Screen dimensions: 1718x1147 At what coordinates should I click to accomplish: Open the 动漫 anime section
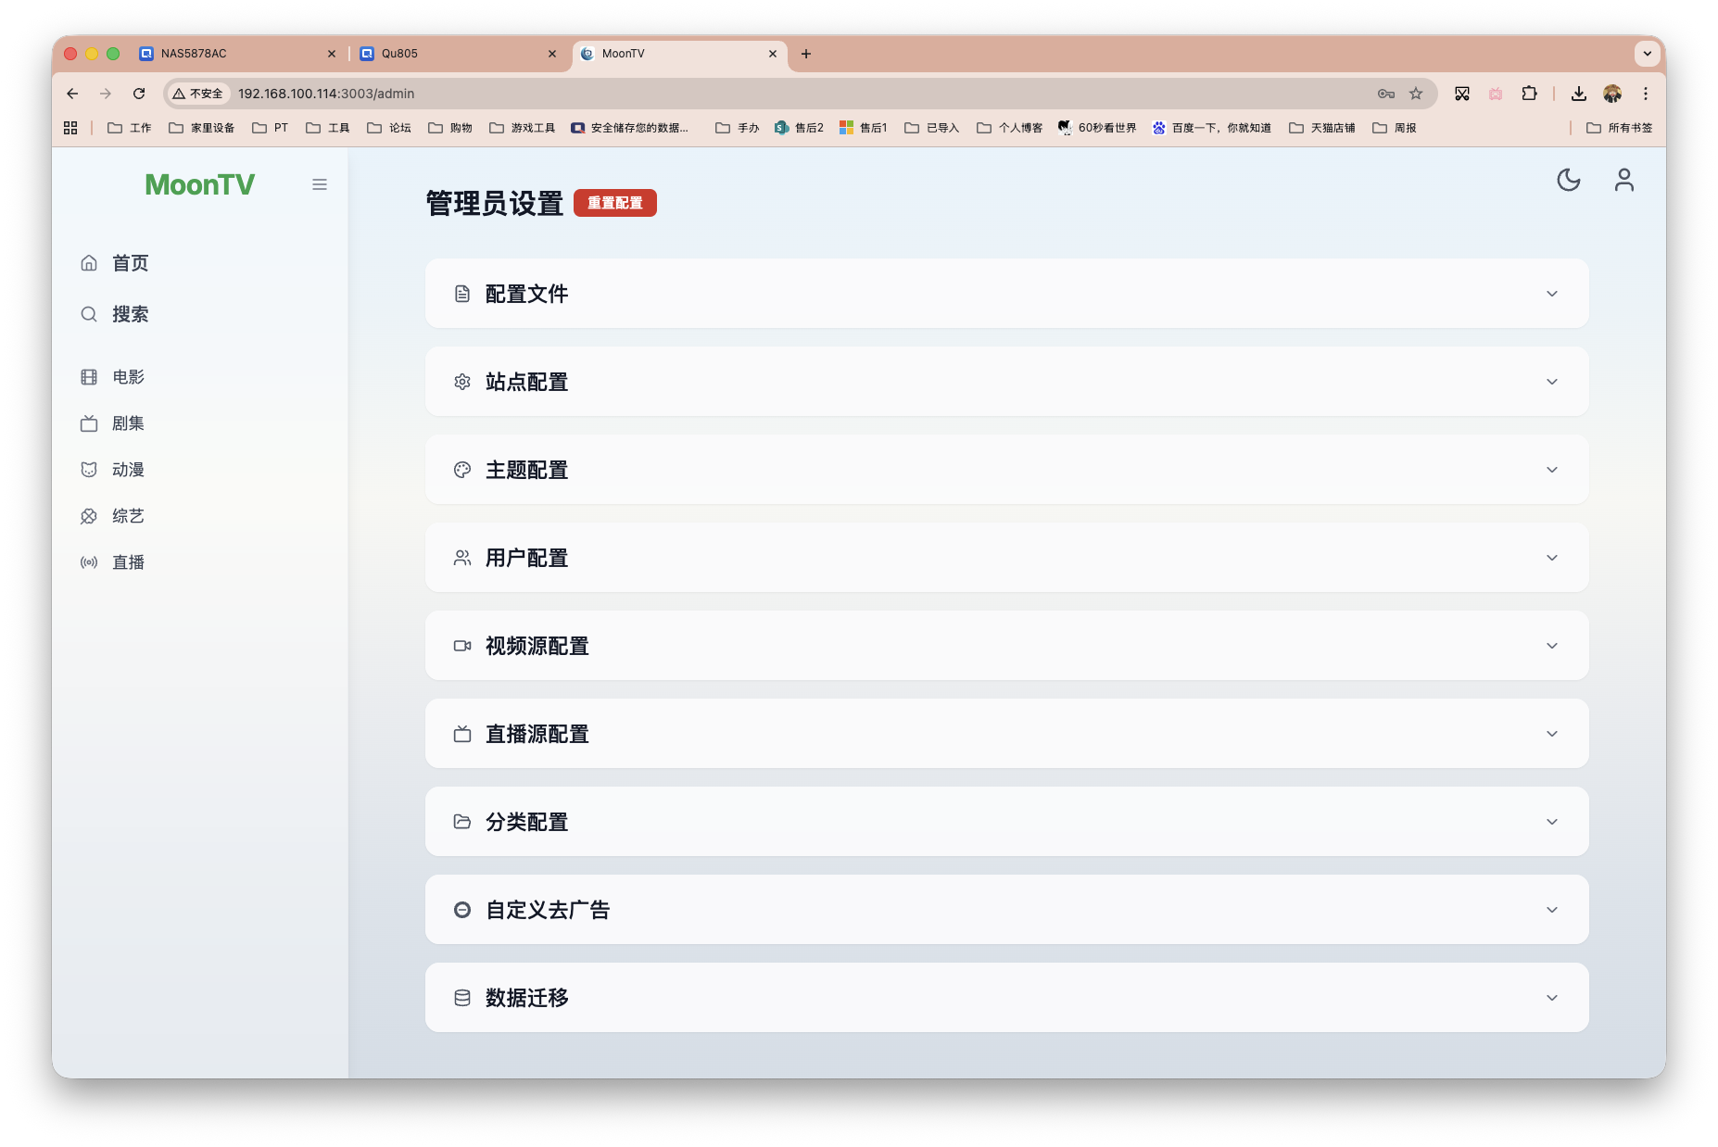pyautogui.click(x=127, y=469)
